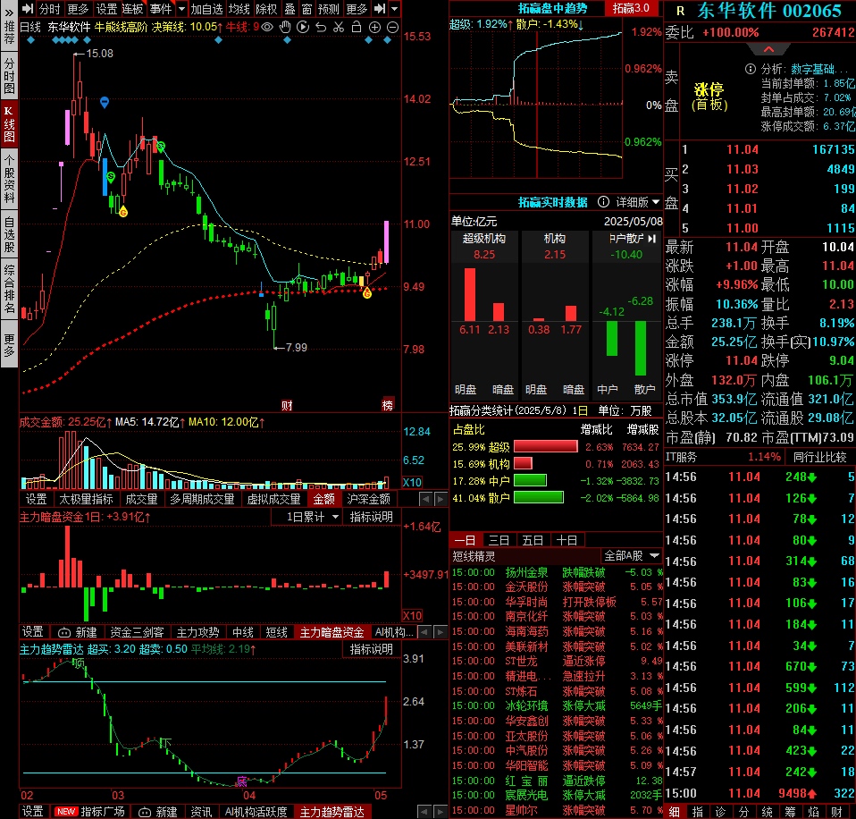Select 虚拟成交量 indicator tab

tap(273, 499)
